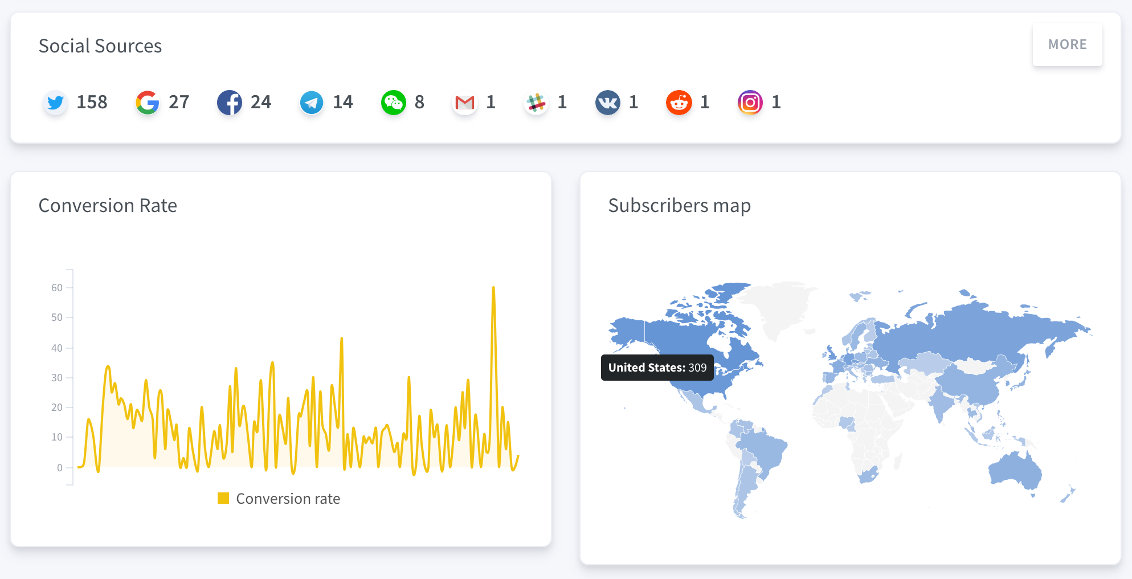Click the Facebook subscriber count 24
1132x579 pixels.
pos(261,103)
